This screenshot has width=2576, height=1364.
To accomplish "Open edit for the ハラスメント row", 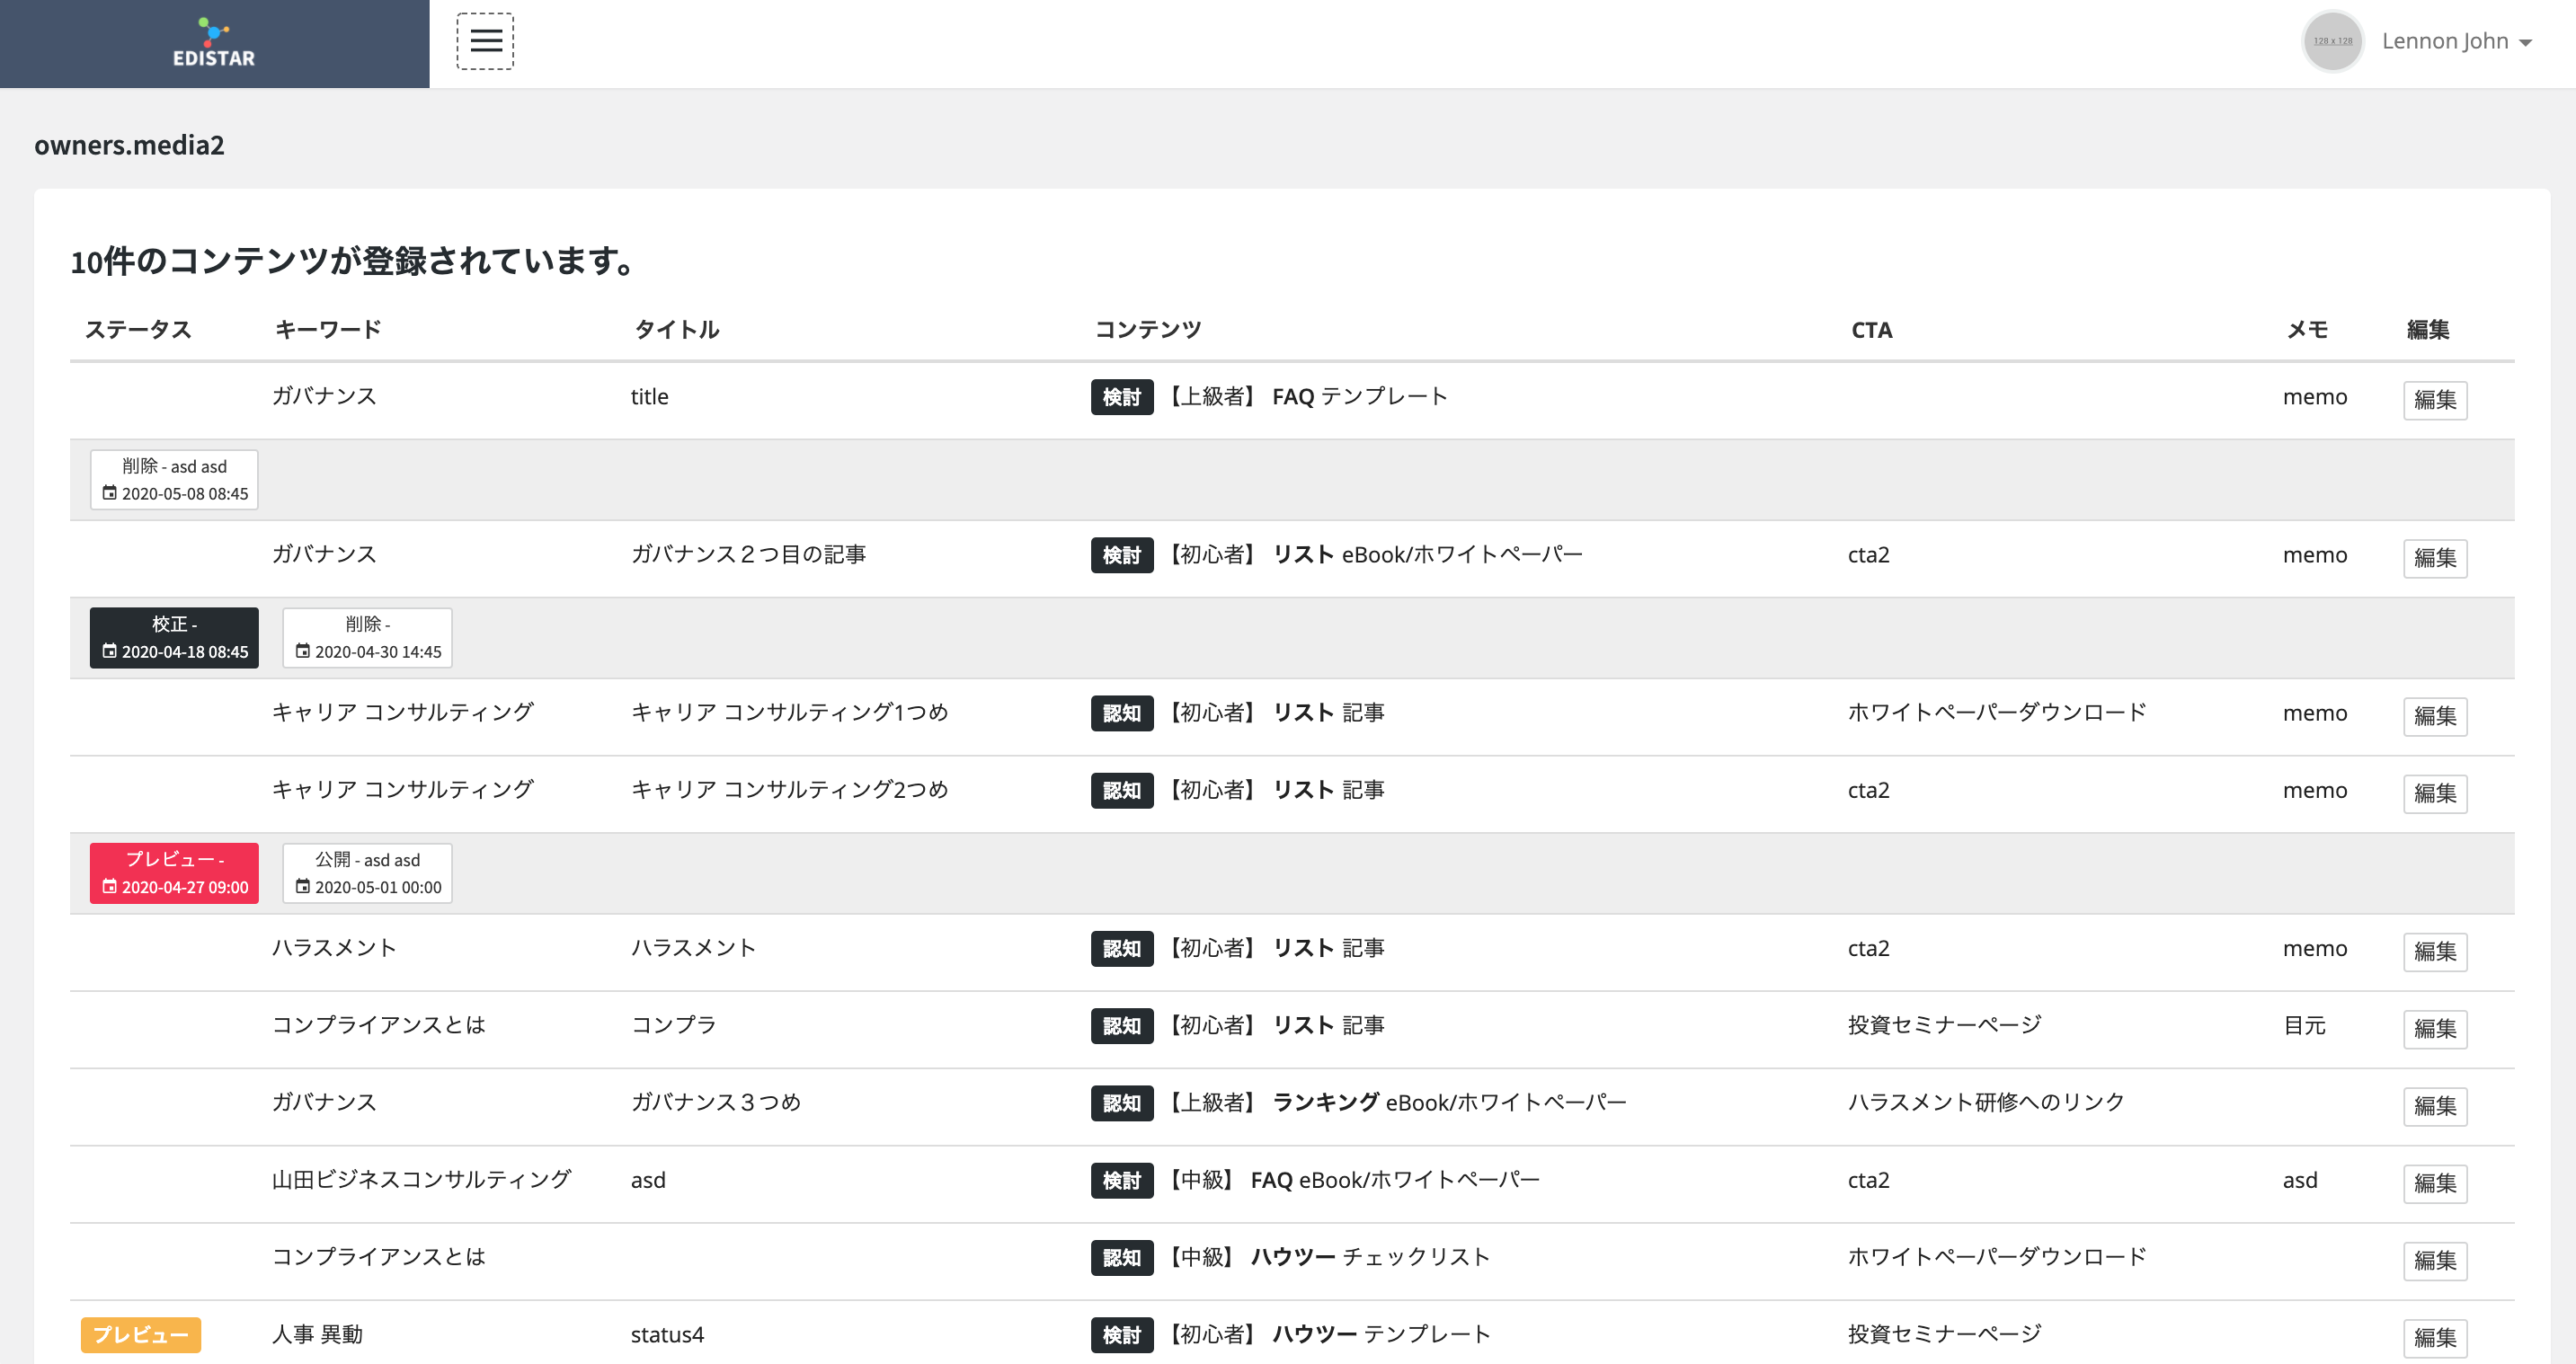I will pos(2434,951).
